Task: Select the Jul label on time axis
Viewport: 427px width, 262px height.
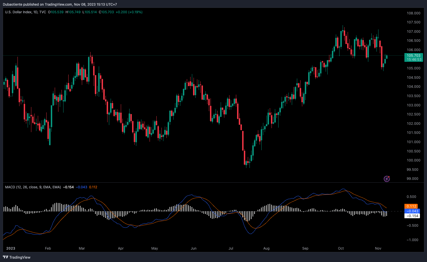Action: (231, 248)
